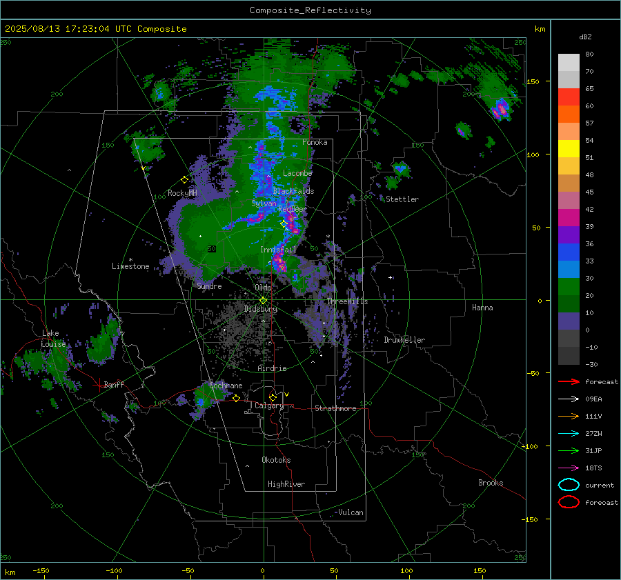The height and width of the screenshot is (580, 621).
Task: Click the Limestone map label
Action: [130, 266]
